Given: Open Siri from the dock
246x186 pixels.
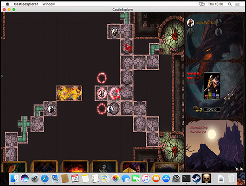Looking at the screenshot, I should [25, 179].
